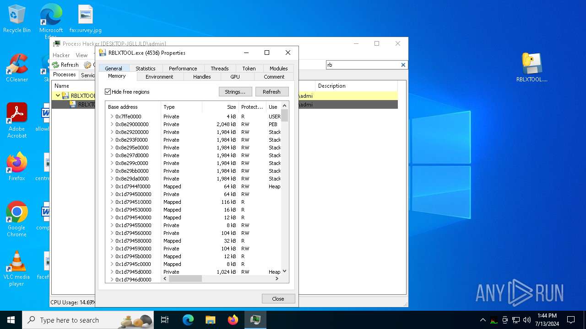
Task: Select the RBLXTOOL Python file on the desktop
Action: click(532, 68)
